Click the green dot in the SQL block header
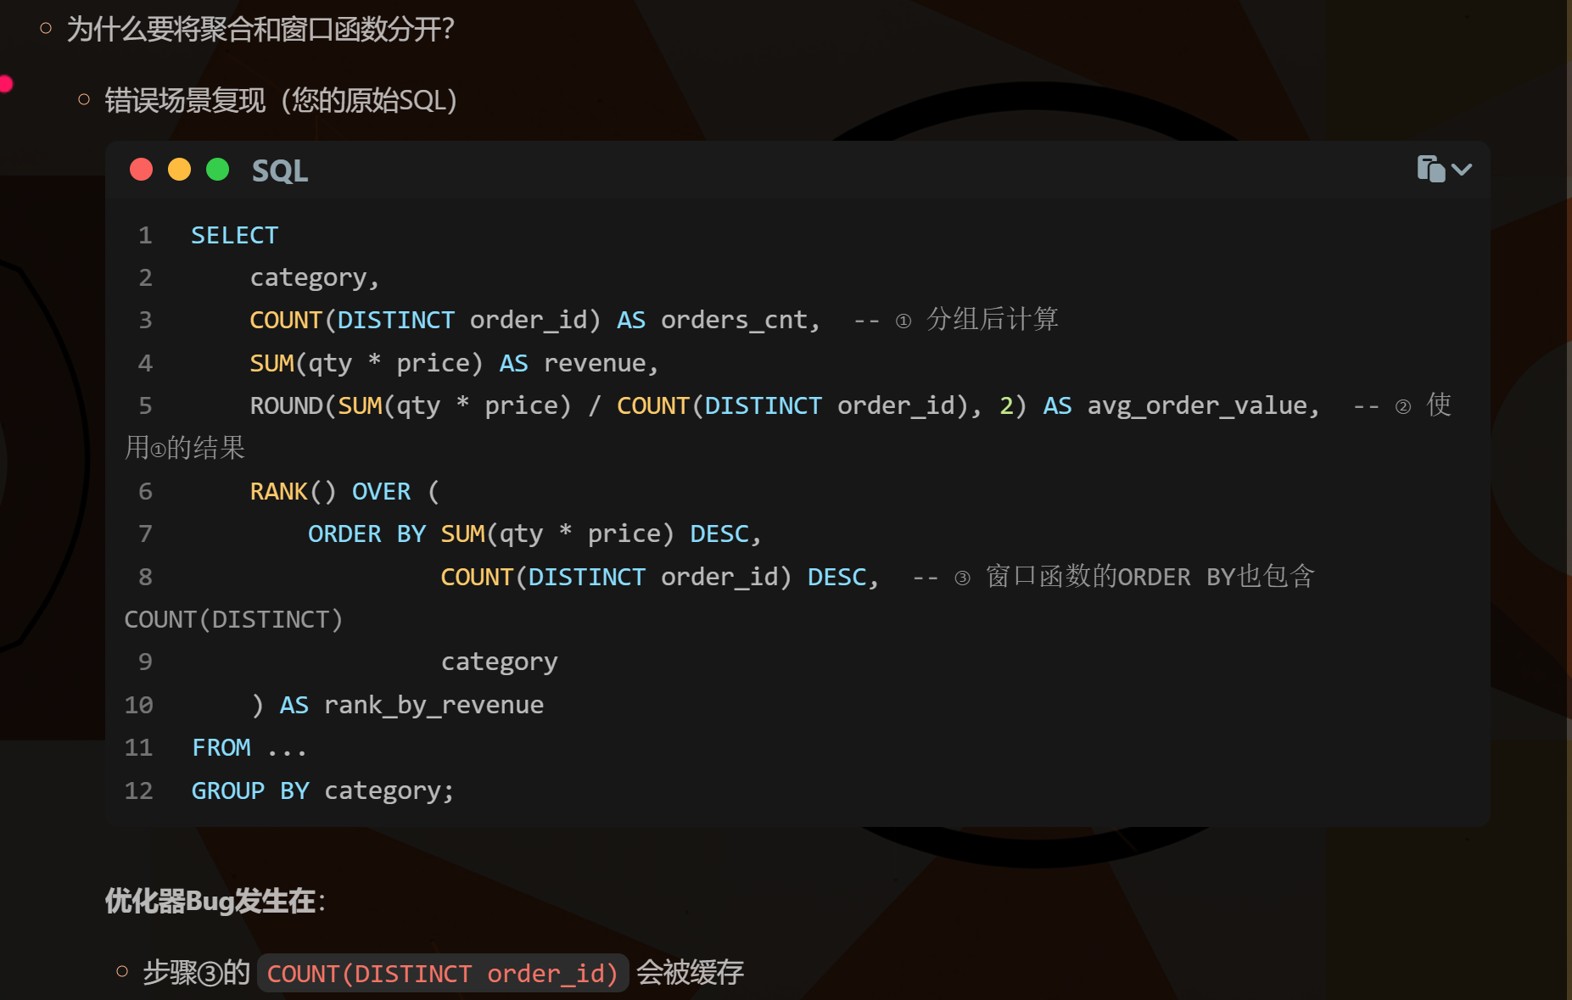 [x=218, y=170]
